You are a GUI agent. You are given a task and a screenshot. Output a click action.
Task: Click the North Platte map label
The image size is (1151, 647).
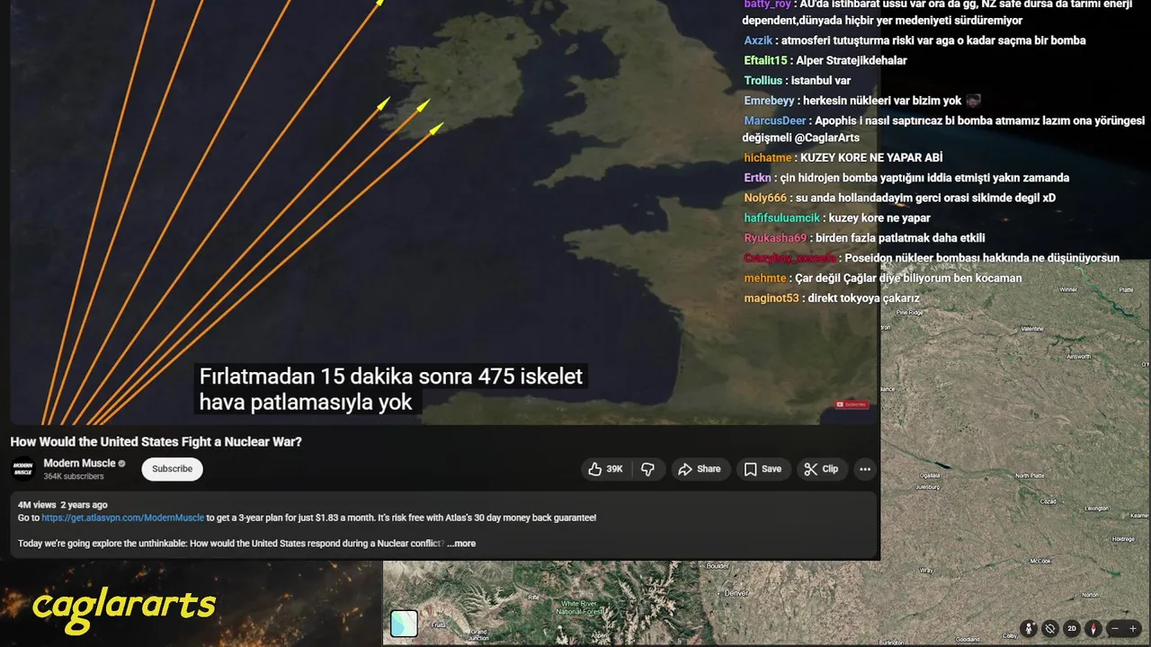pos(1030,475)
